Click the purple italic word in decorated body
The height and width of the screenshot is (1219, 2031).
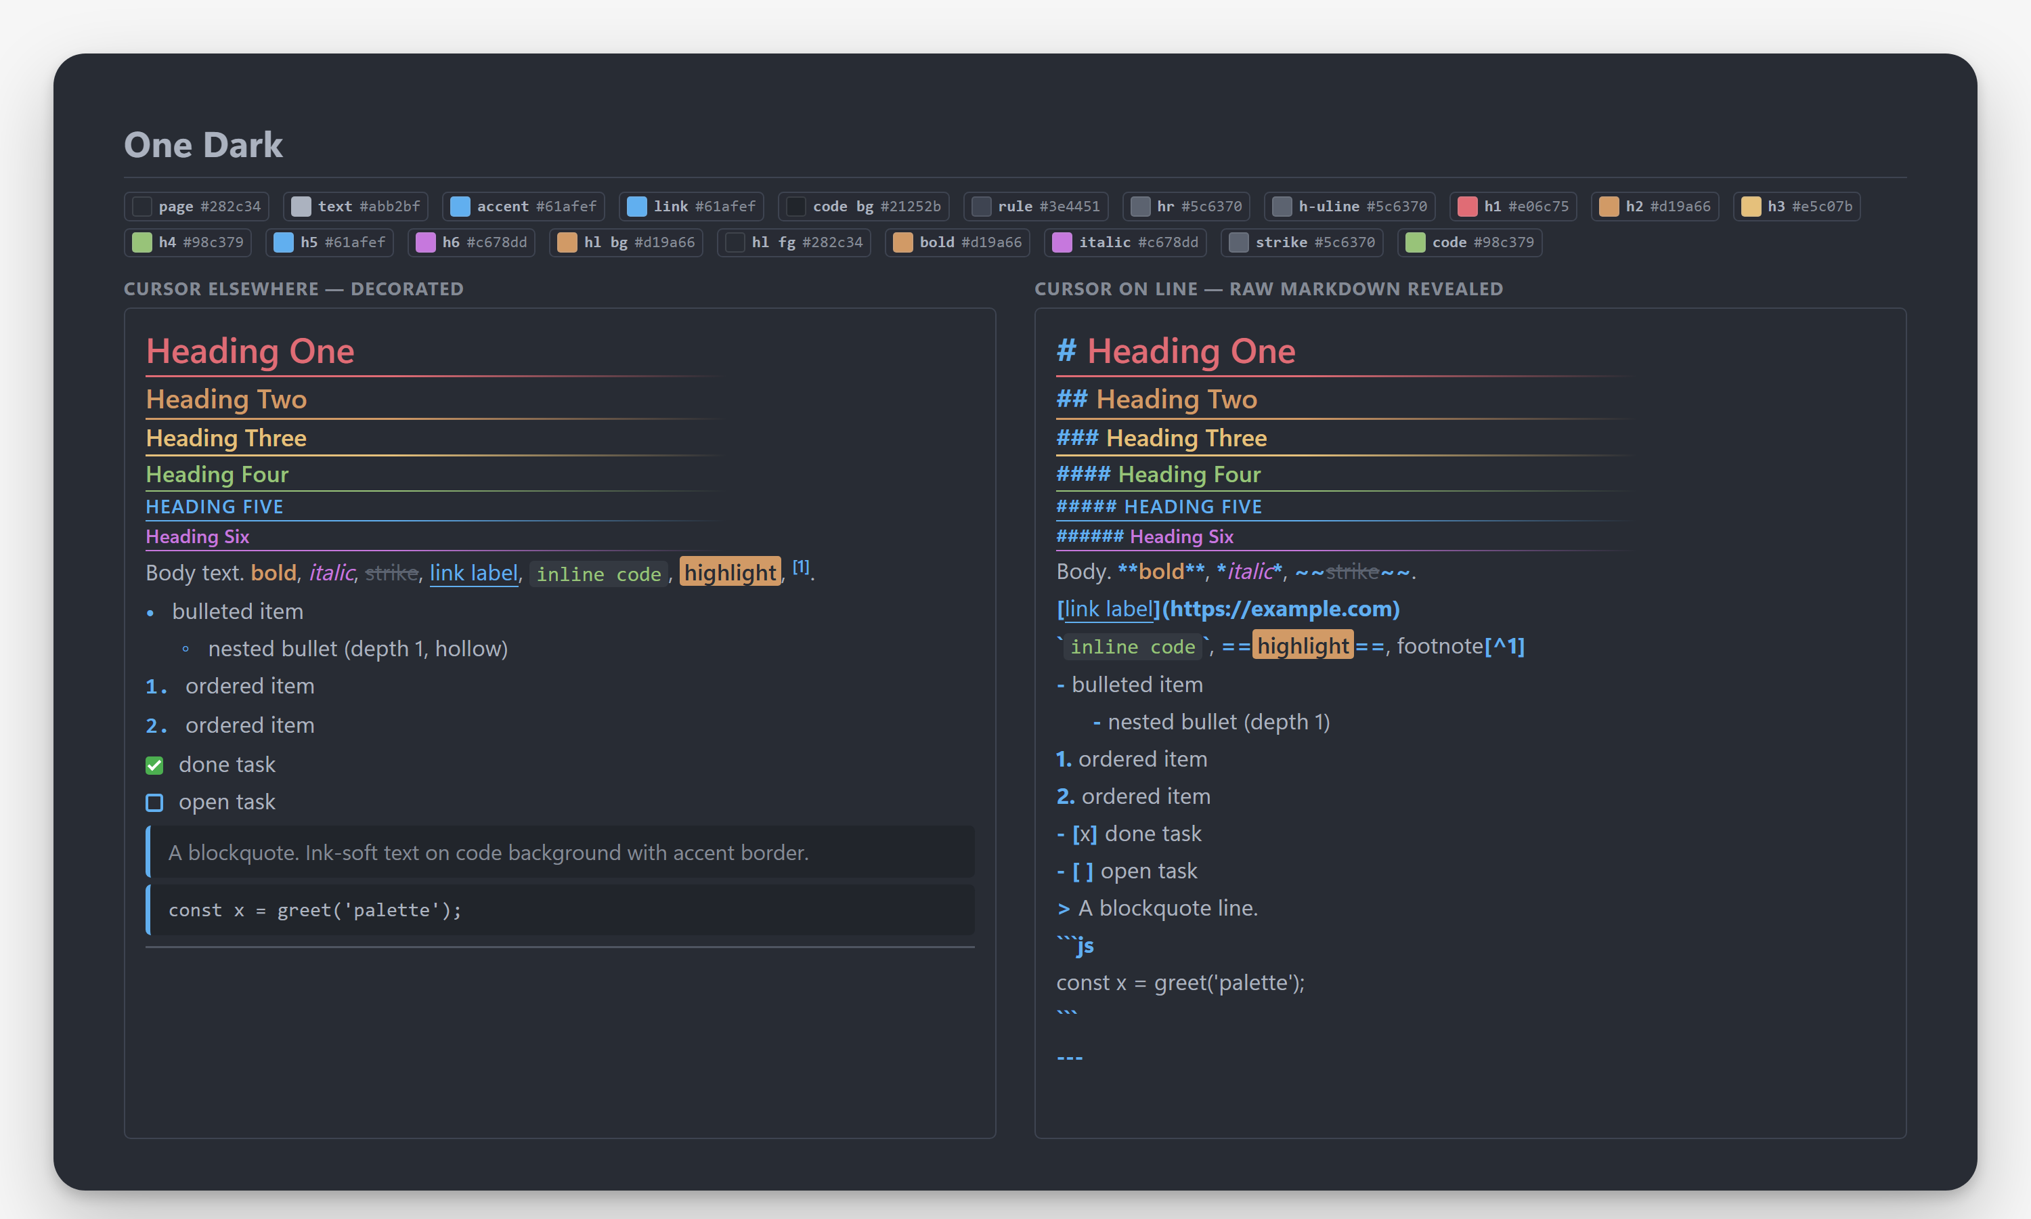point(332,572)
